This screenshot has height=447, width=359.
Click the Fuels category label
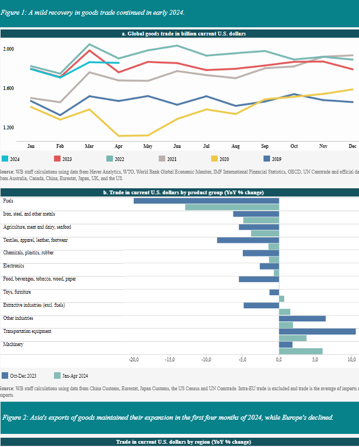[x=8, y=201]
